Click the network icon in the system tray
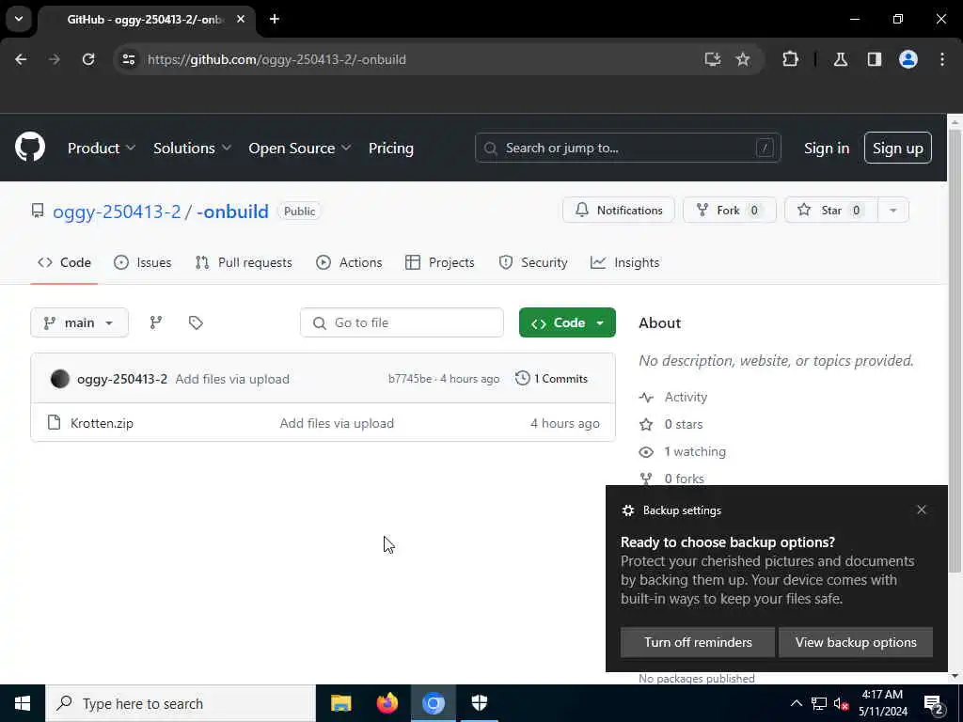The image size is (963, 722). coord(819,703)
